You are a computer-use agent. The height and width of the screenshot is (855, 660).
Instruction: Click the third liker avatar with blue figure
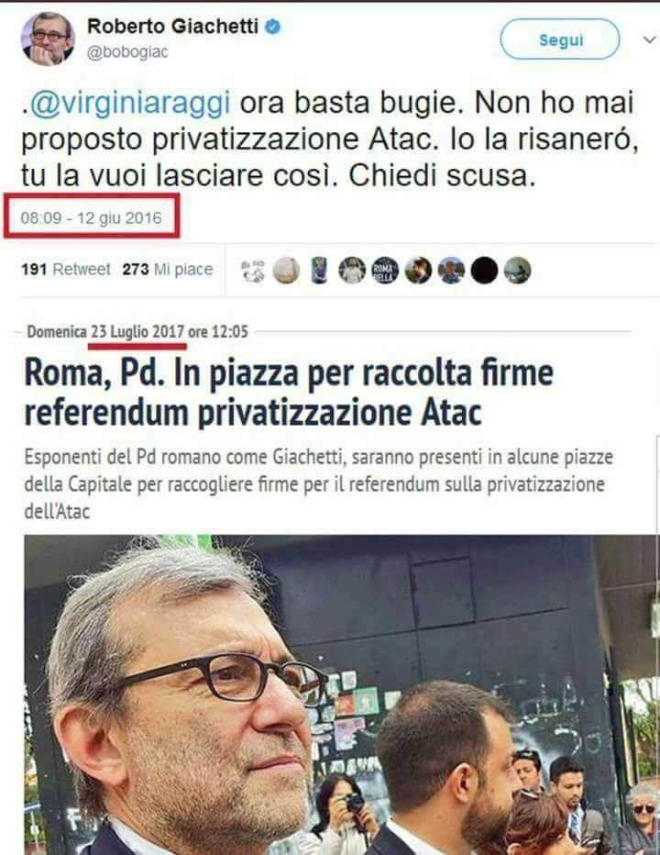click(x=319, y=271)
